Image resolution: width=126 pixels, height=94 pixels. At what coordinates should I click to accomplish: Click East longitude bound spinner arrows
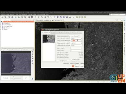[81, 45]
